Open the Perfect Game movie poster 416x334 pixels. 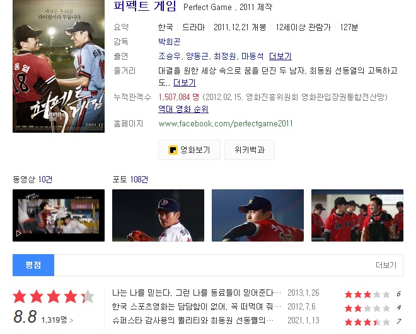59,66
